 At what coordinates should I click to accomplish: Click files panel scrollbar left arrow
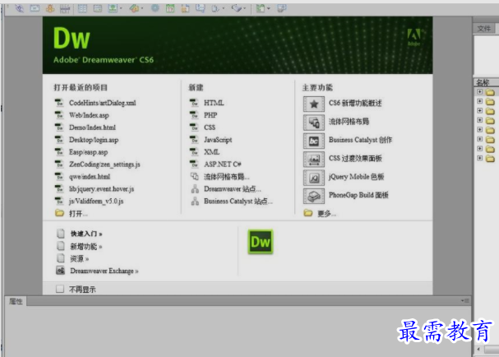tap(478, 350)
